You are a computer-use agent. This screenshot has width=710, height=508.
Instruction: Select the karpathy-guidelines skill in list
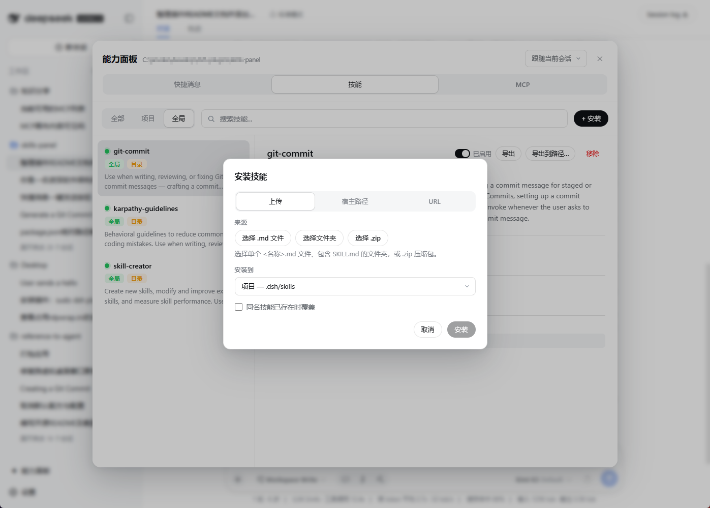(173, 226)
